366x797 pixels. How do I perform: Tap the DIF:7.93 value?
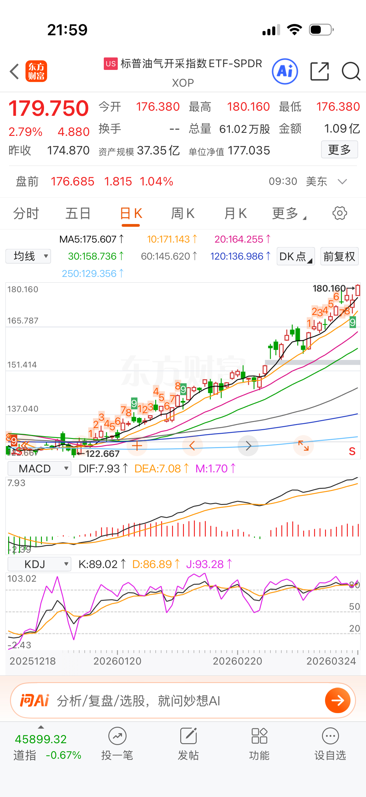tap(103, 468)
